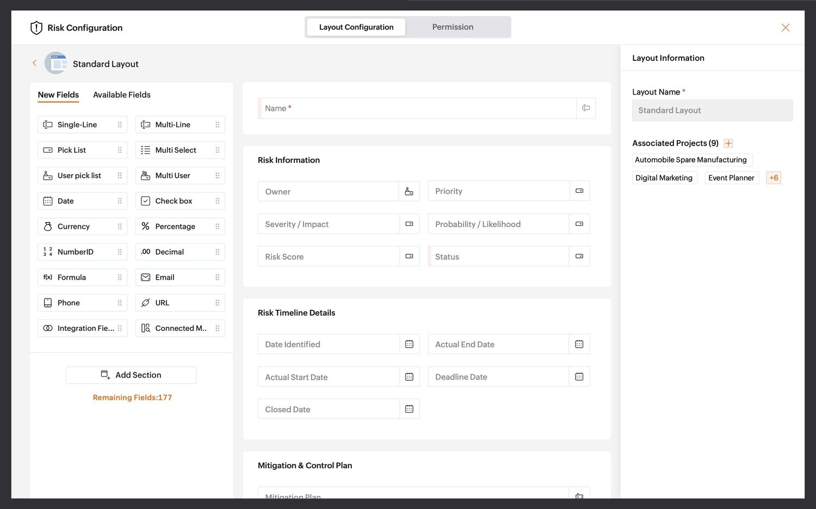Expand the +6 more projects badge
Viewport: 816px width, 509px height.
773,178
